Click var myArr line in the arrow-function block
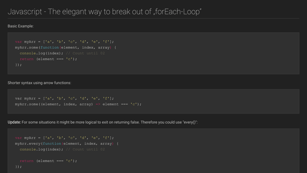 [x=64, y=98]
